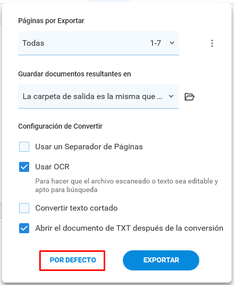
Task: Click the 'Usar OCR' label text
Action: point(52,167)
